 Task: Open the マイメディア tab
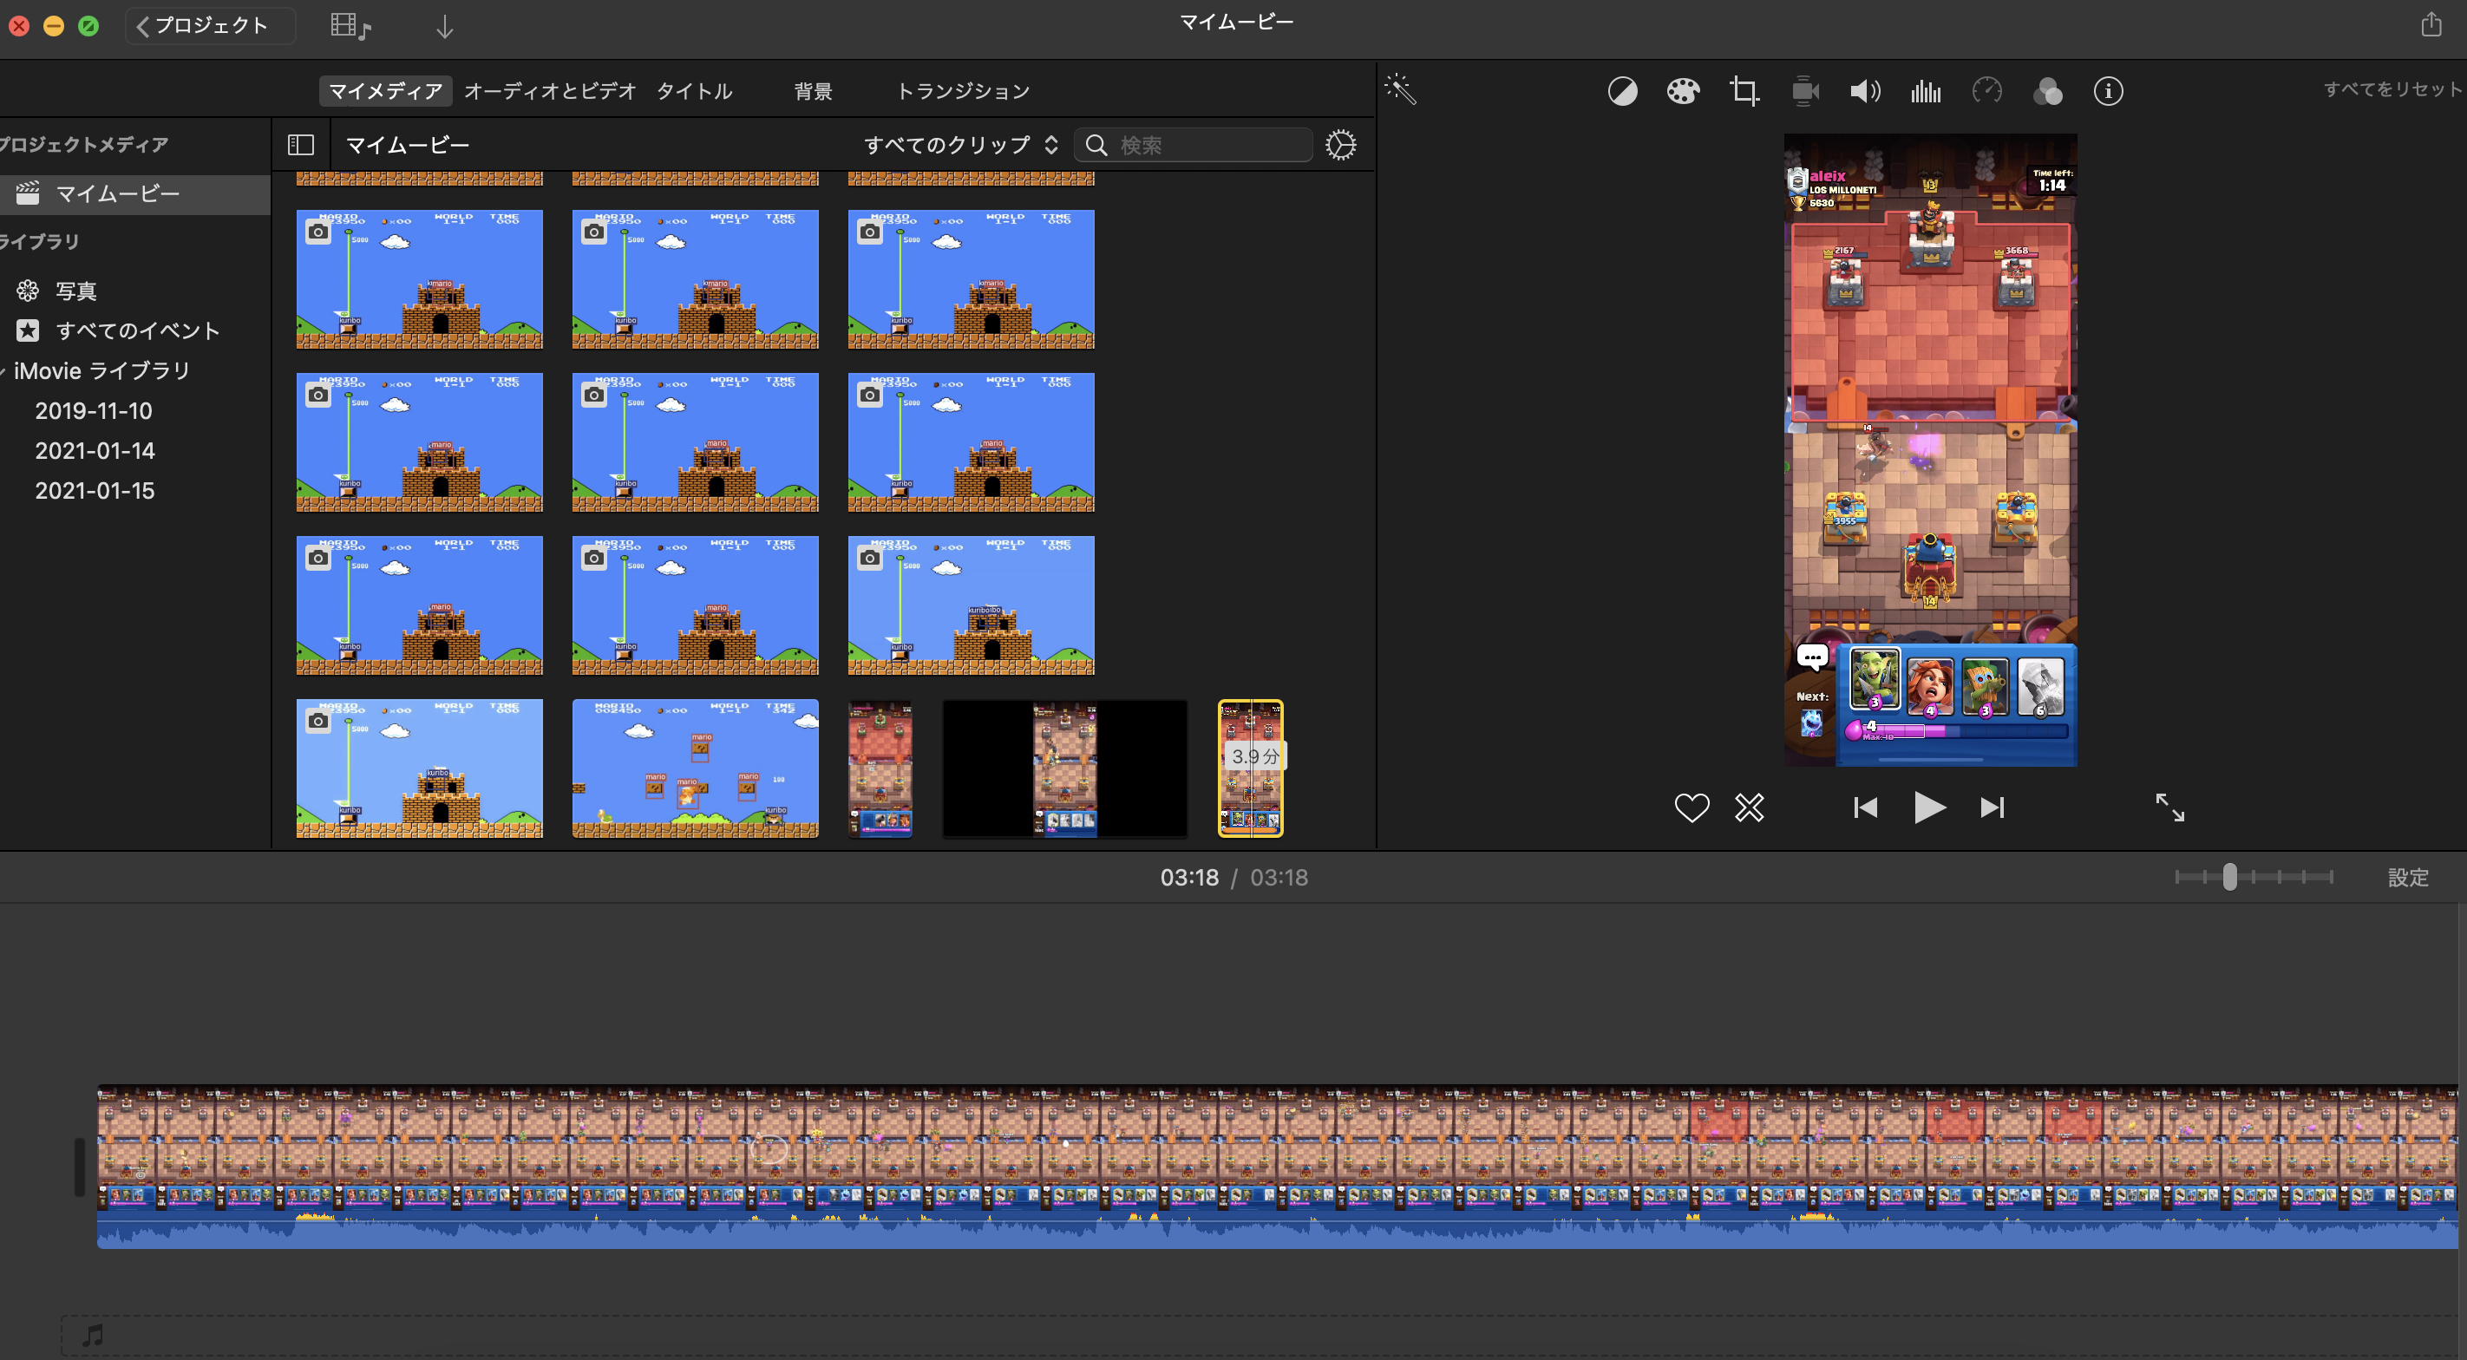click(x=385, y=91)
